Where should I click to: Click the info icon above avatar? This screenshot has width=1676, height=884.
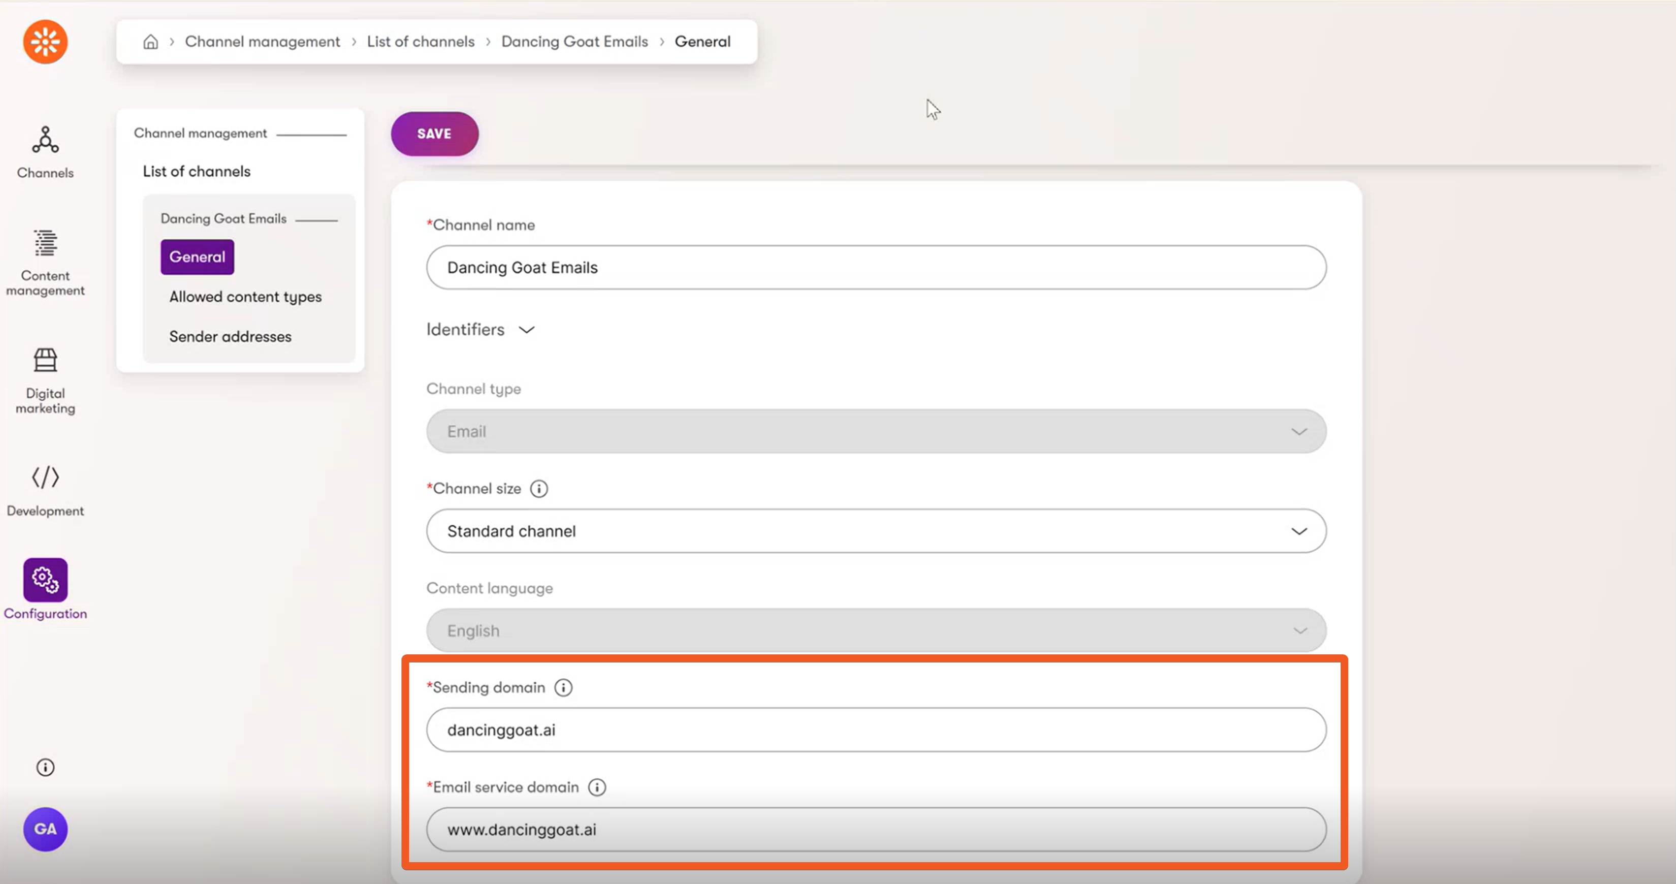click(45, 768)
